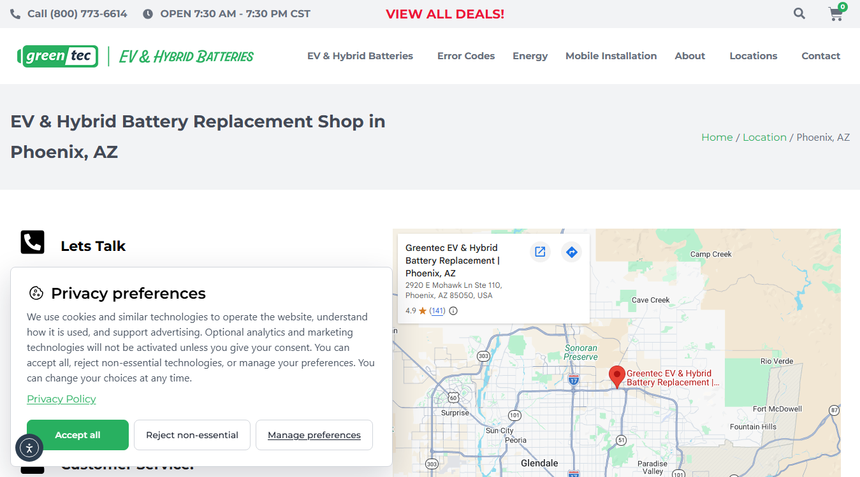The width and height of the screenshot is (860, 477).
Task: Open the 141 reviews link
Action: click(x=437, y=311)
